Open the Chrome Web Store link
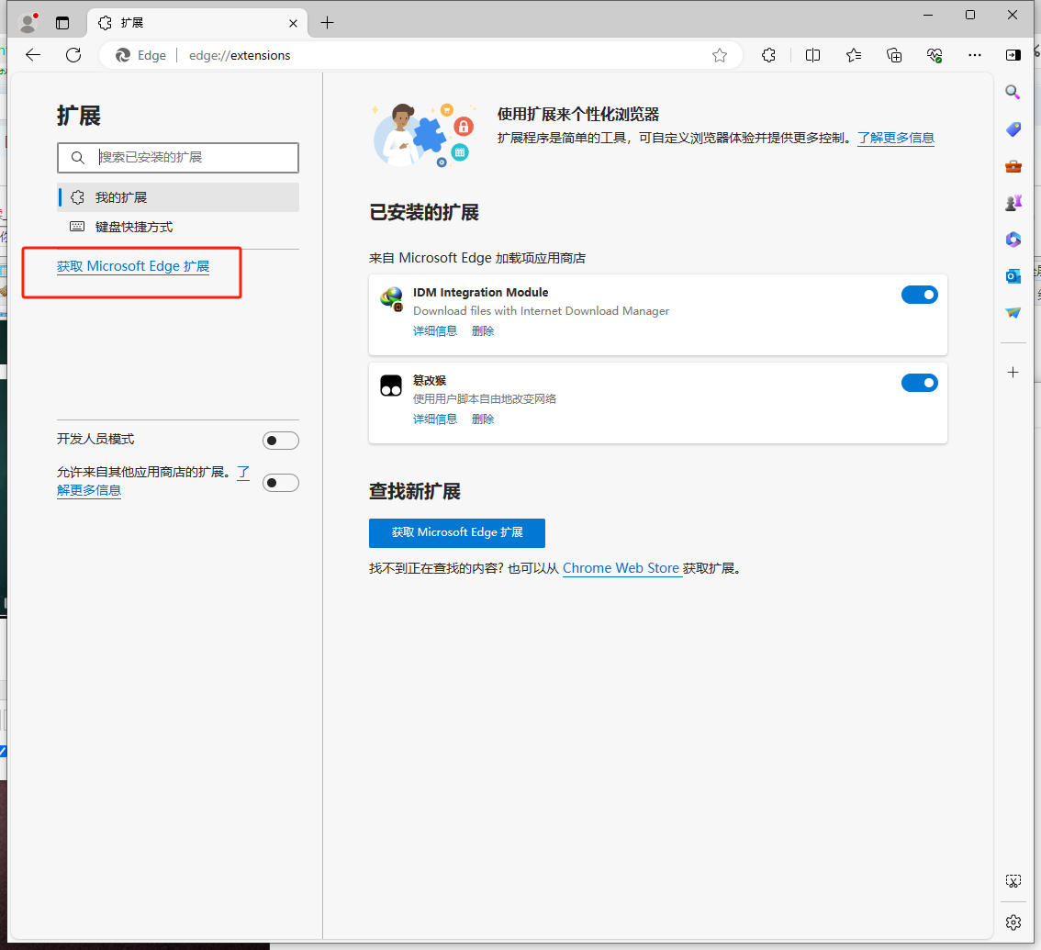The height and width of the screenshot is (950, 1041). (621, 568)
